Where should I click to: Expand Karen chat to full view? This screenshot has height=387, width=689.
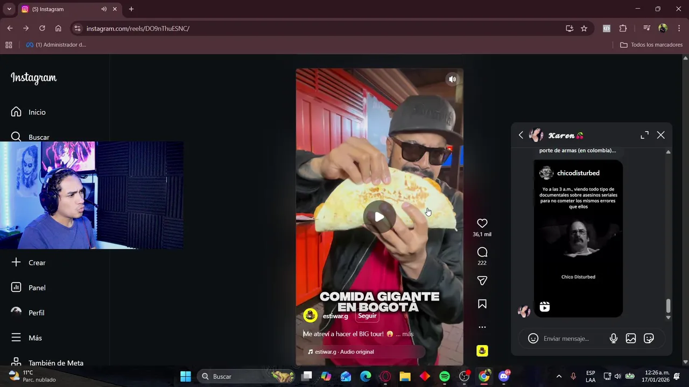pos(644,135)
